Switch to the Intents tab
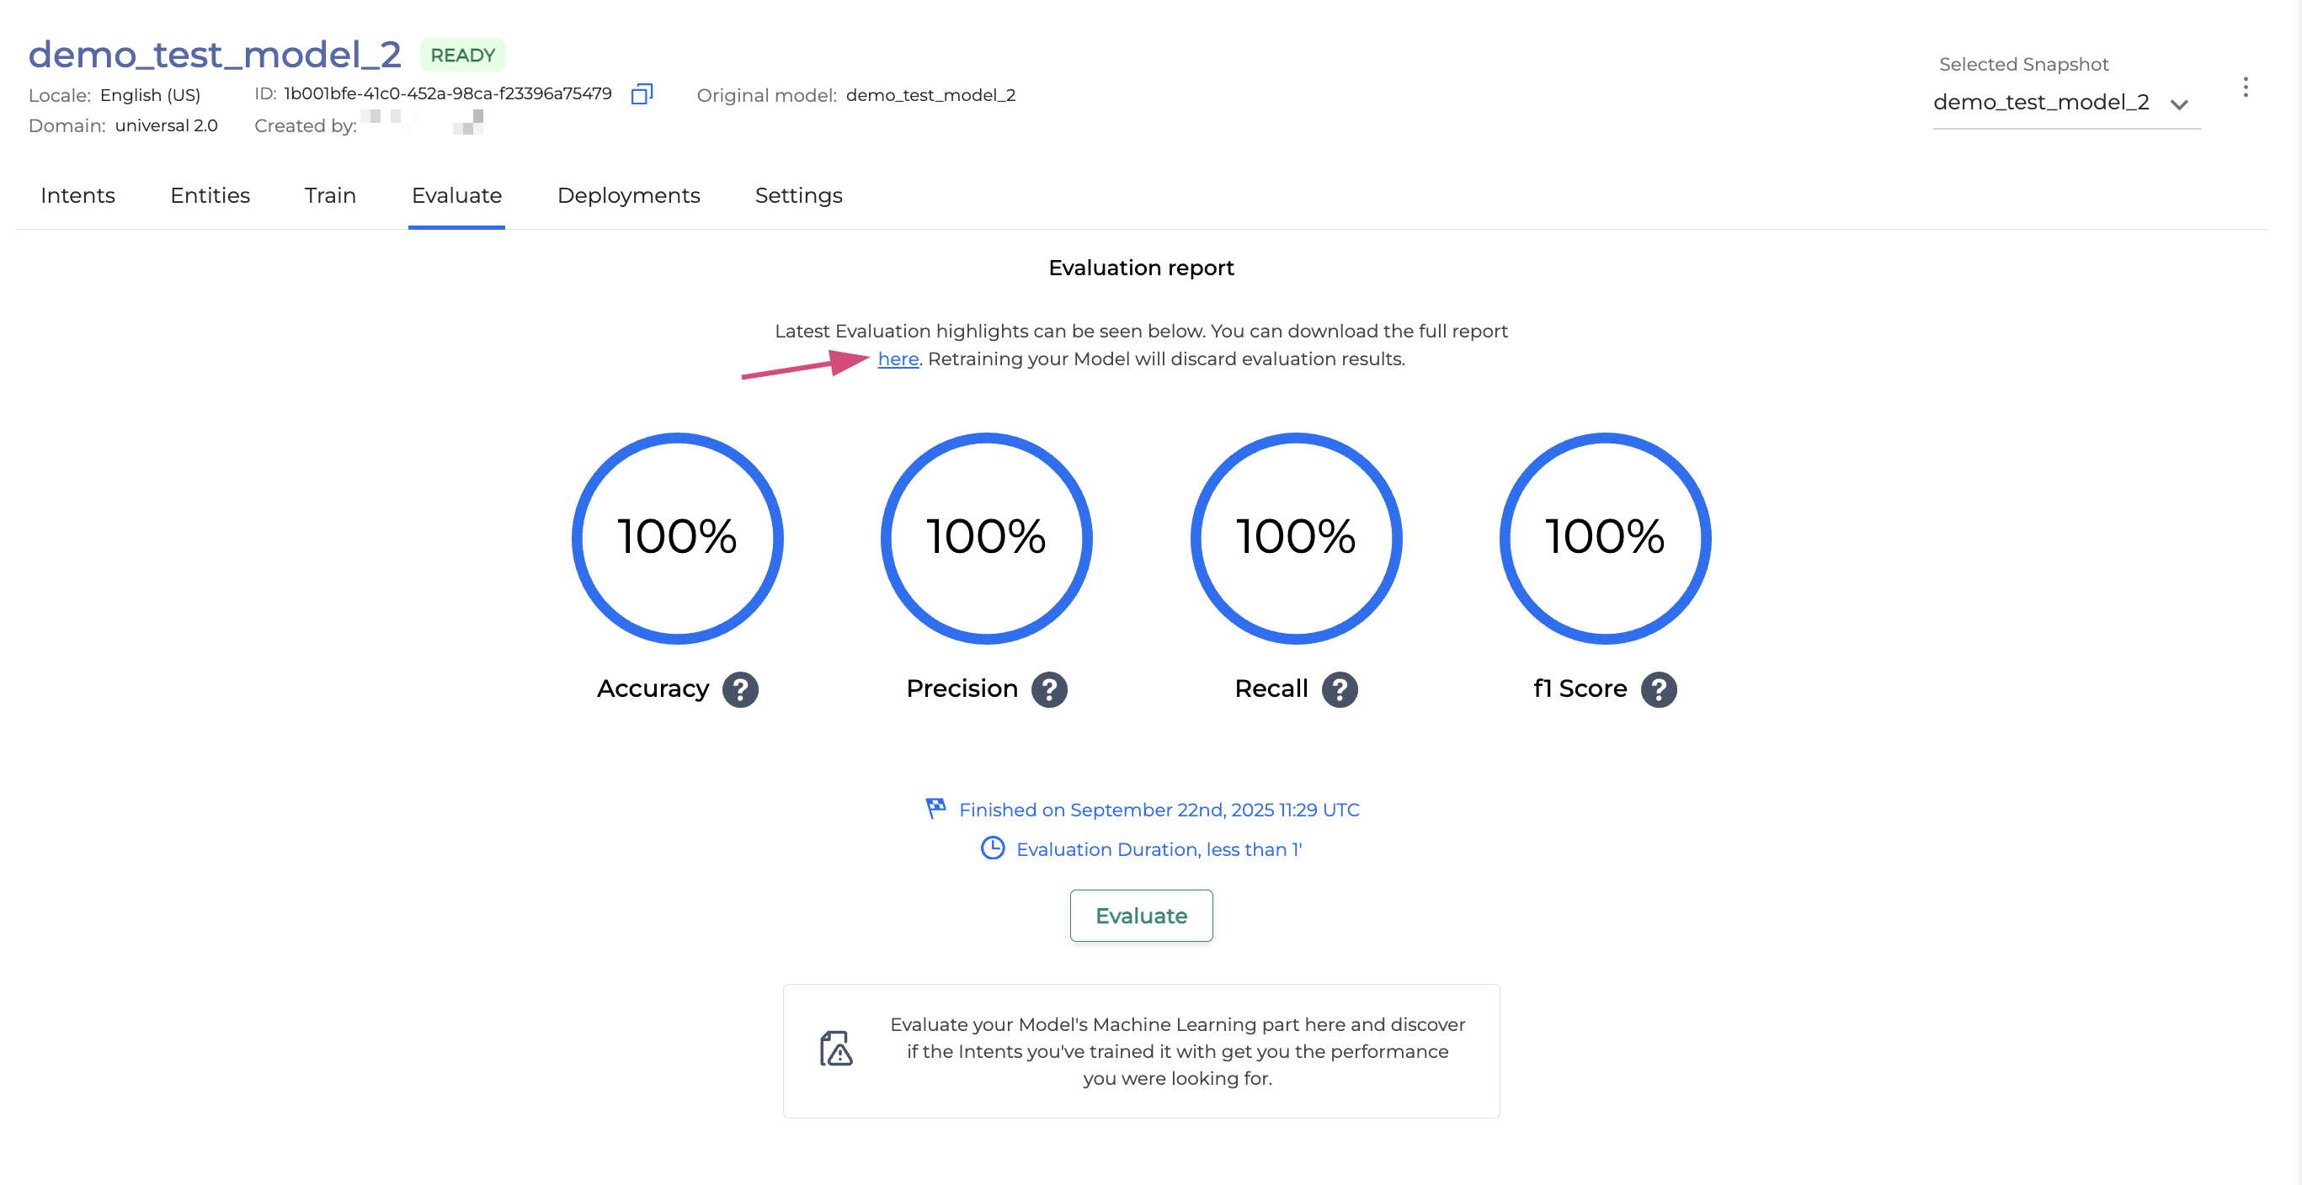Viewport: 2302px width, 1185px height. tap(77, 195)
